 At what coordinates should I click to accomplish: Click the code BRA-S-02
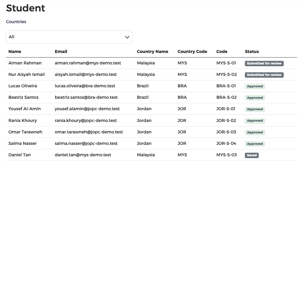click(226, 97)
